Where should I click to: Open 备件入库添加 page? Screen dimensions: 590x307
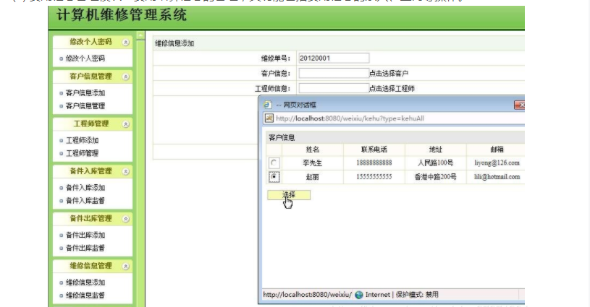(85, 187)
